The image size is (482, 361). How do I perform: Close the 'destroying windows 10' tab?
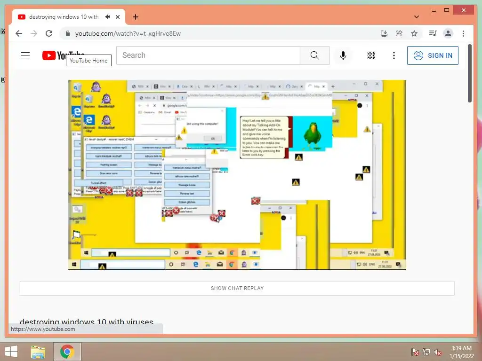tap(118, 17)
